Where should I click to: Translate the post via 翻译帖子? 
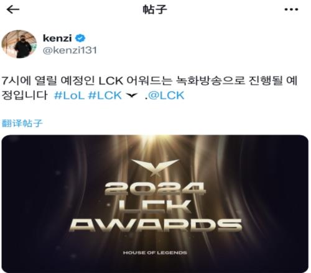[22, 123]
